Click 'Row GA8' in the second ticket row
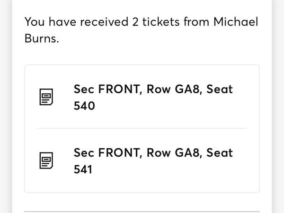This screenshot has width=284, height=213. [x=173, y=153]
